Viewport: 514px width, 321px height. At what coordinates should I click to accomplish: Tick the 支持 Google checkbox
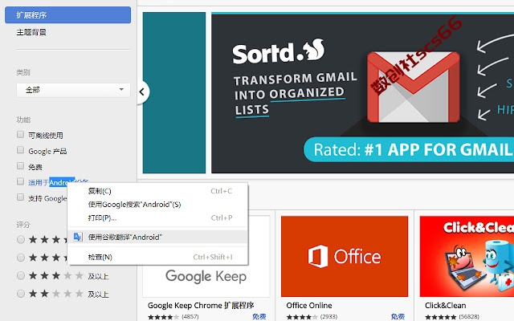pyautogui.click(x=20, y=197)
